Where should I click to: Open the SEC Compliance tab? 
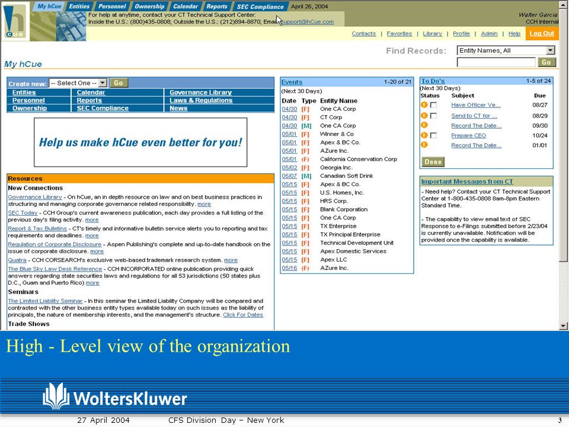(260, 7)
